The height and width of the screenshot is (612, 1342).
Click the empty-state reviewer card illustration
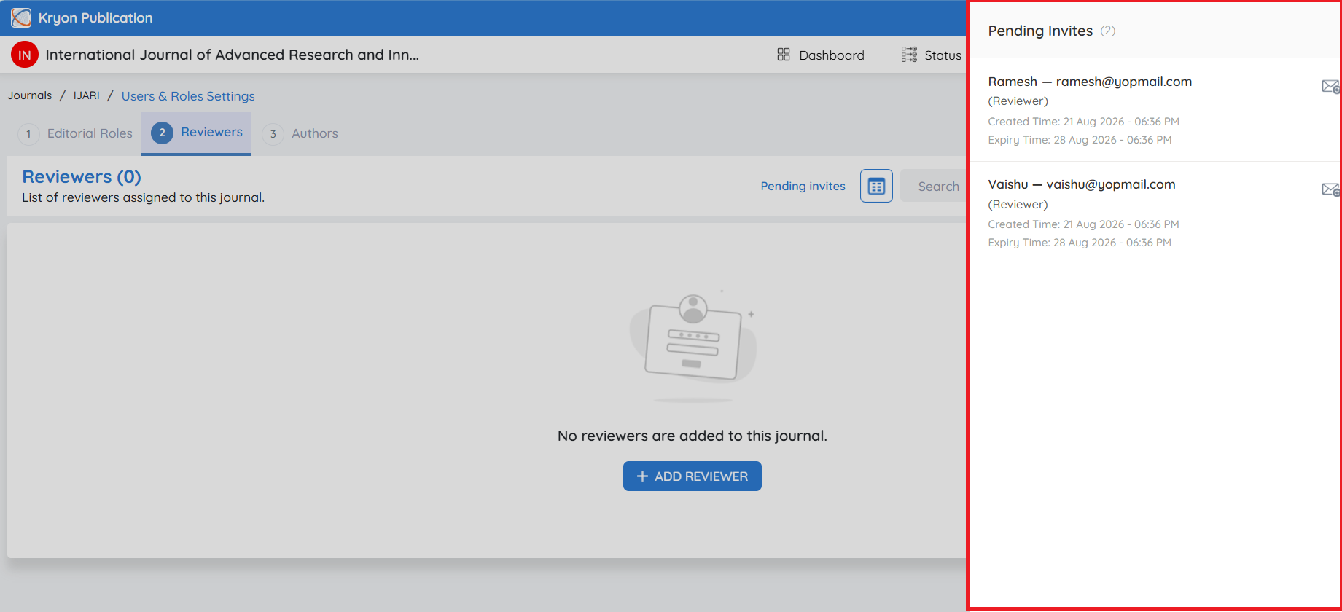click(693, 346)
